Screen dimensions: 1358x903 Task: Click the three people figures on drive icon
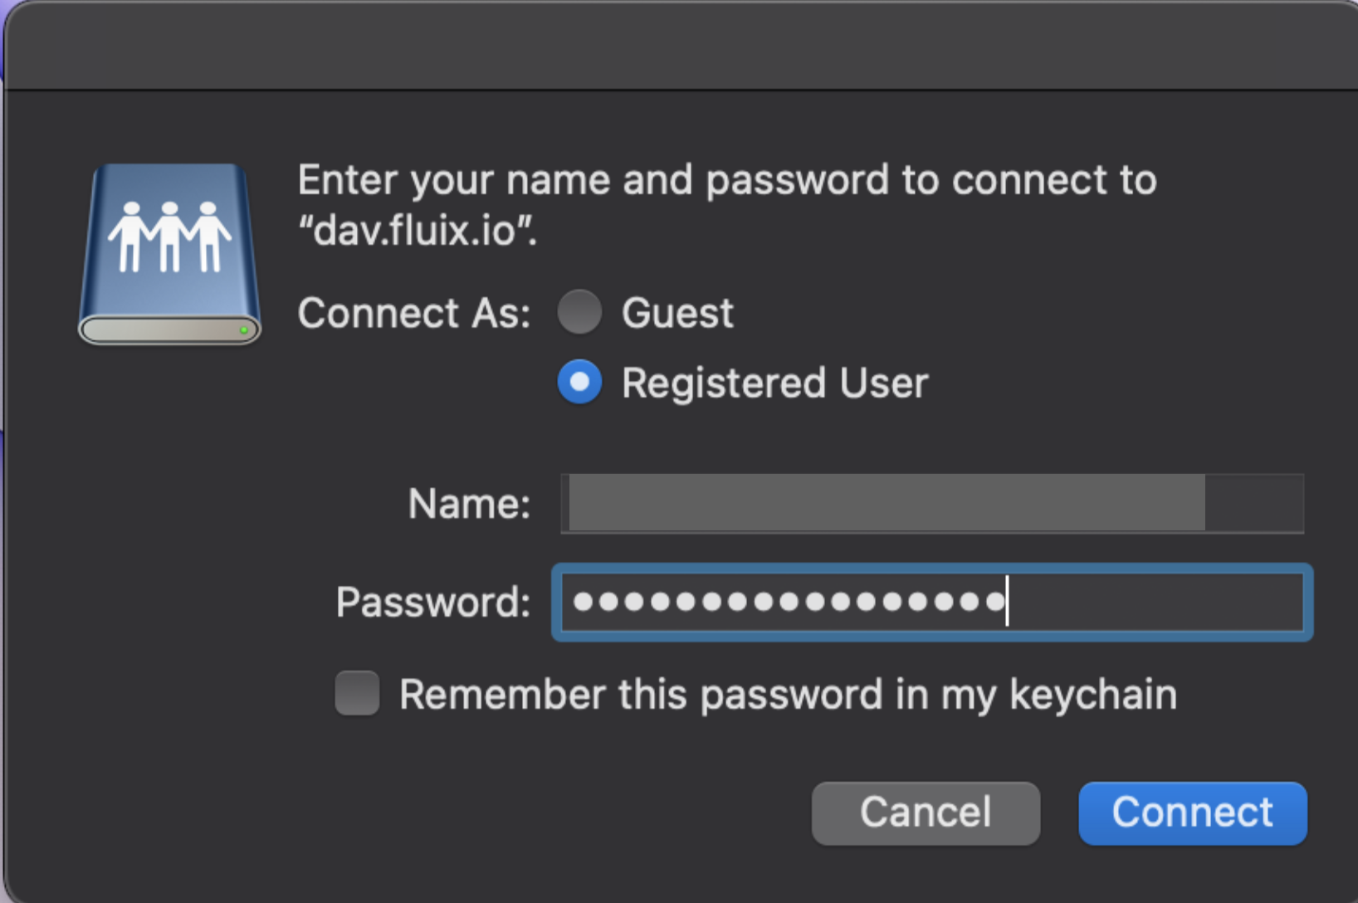[x=170, y=236]
